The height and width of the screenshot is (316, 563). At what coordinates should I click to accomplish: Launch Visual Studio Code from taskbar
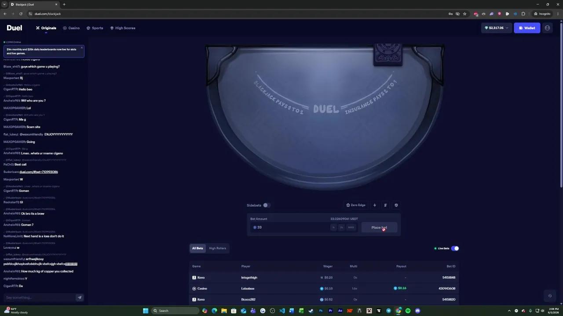[x=282, y=311]
